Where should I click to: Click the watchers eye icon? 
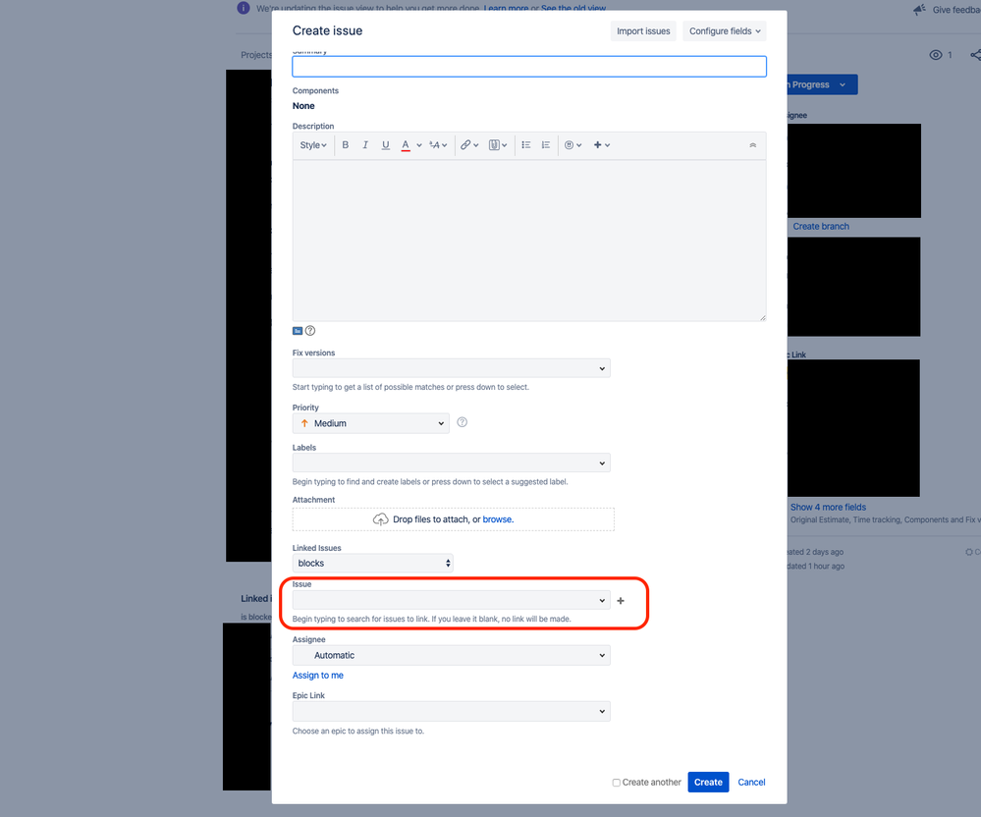pyautogui.click(x=935, y=55)
